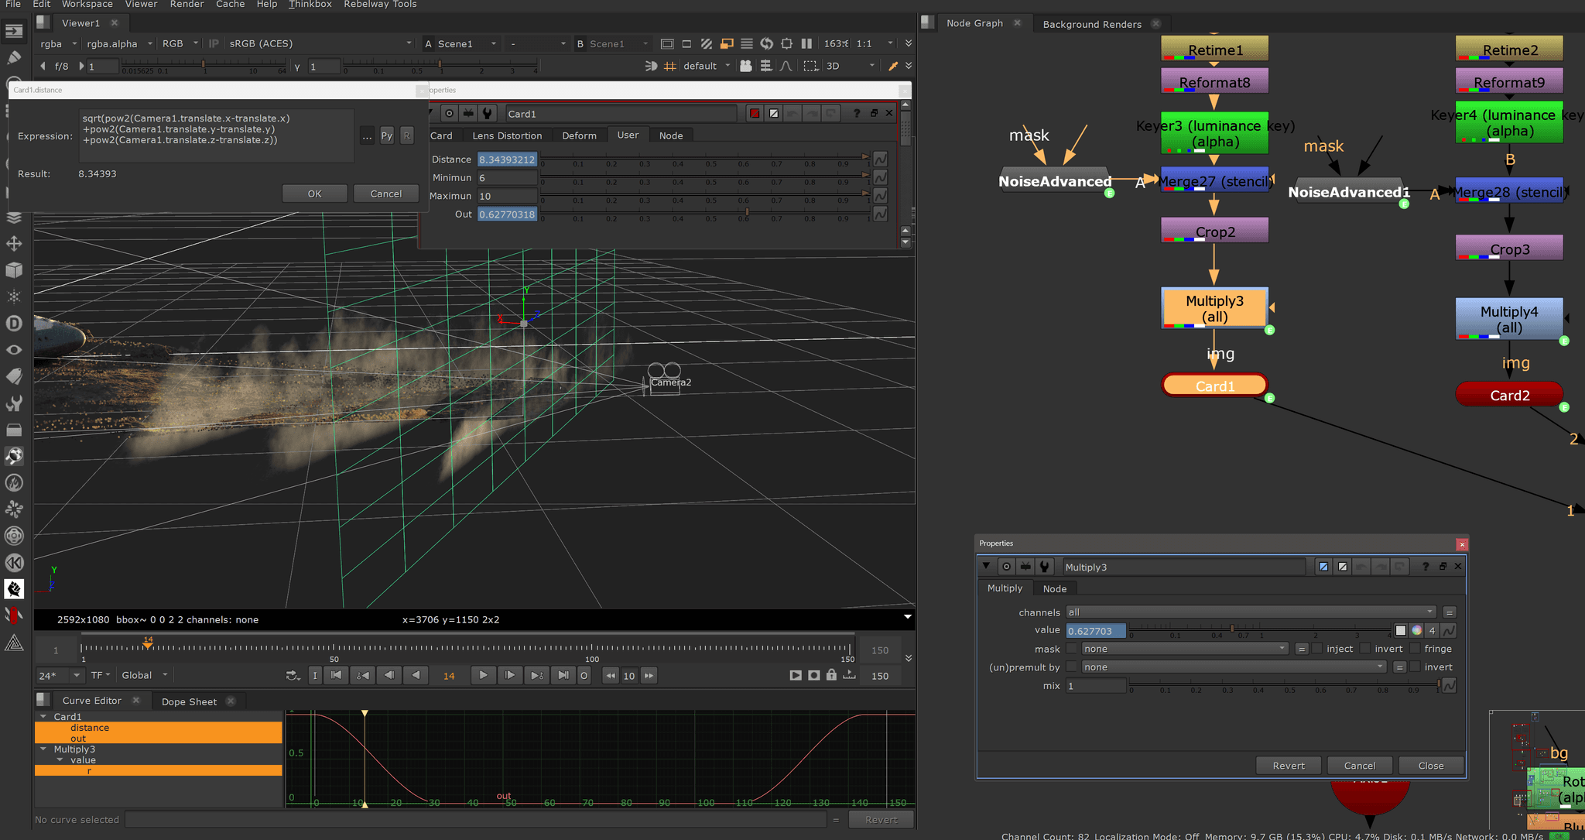Click the Py button in expression dialog
Image resolution: width=1585 pixels, height=840 pixels.
click(386, 135)
